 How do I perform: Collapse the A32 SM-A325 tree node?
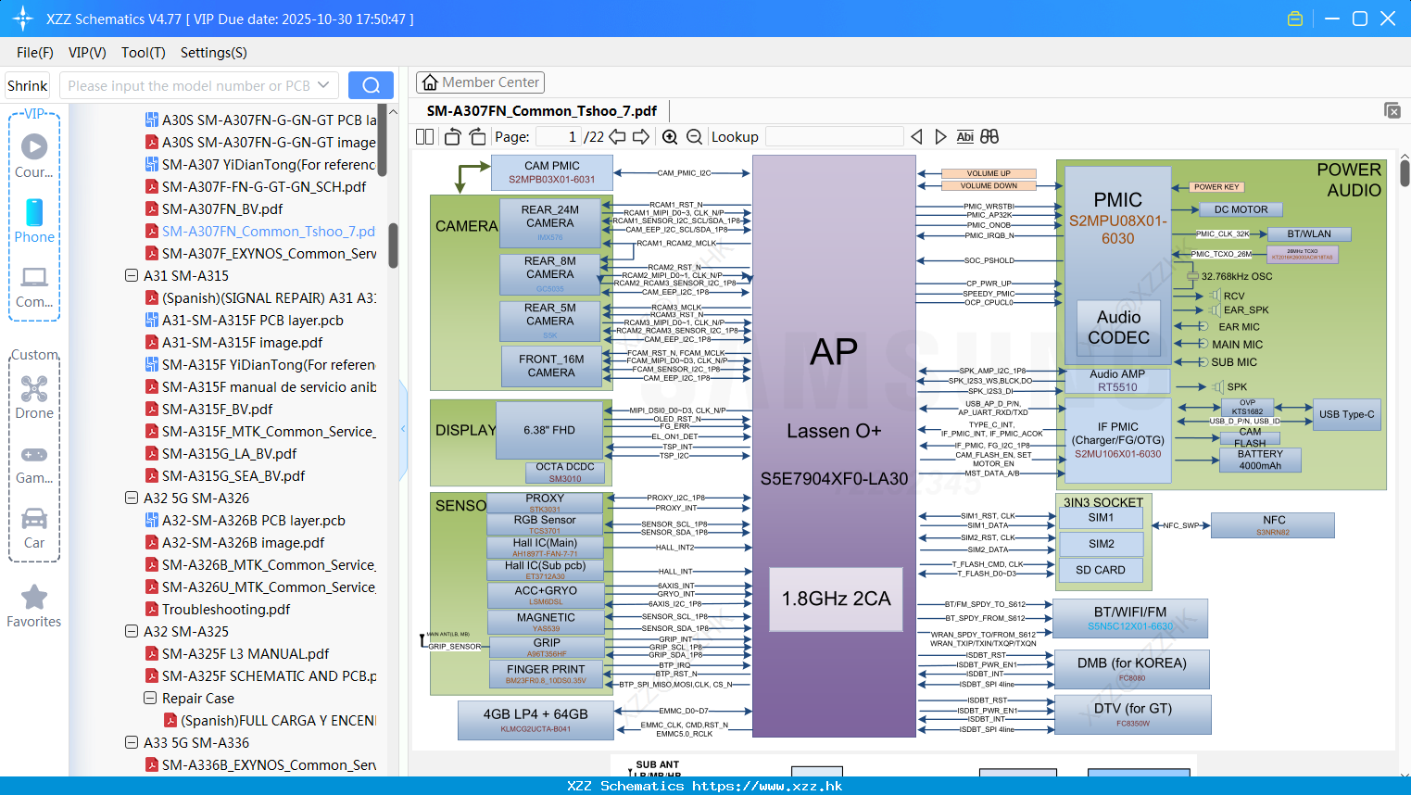pyautogui.click(x=132, y=631)
